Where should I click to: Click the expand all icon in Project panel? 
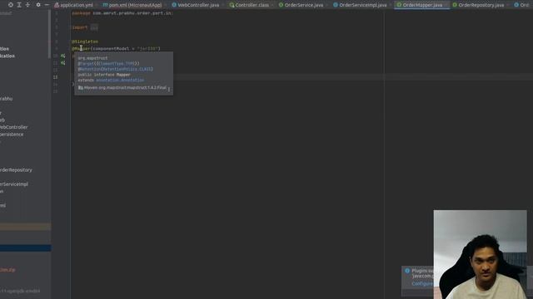click(x=19, y=5)
